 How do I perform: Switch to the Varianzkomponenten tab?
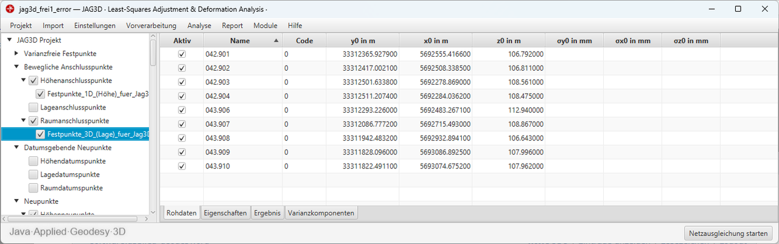[x=321, y=213]
